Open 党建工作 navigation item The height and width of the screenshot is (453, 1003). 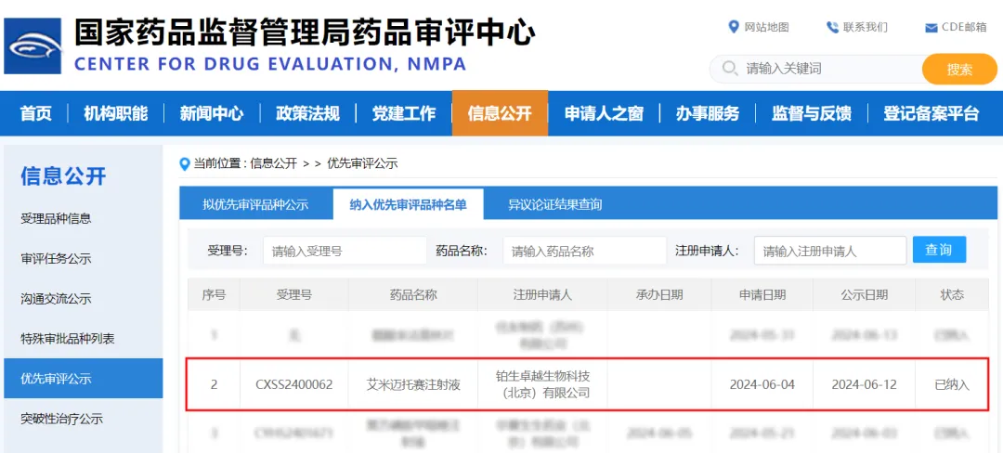click(x=404, y=113)
